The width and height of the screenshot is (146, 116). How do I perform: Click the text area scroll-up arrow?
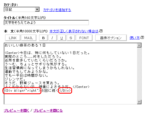tap(139, 45)
